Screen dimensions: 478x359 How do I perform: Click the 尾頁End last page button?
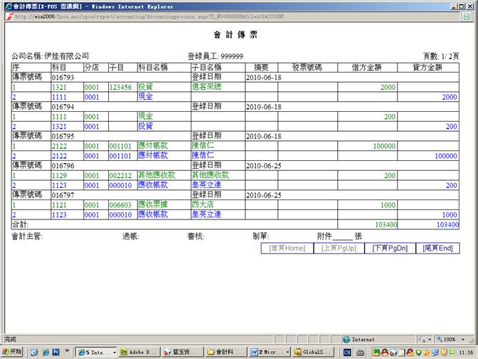click(437, 248)
